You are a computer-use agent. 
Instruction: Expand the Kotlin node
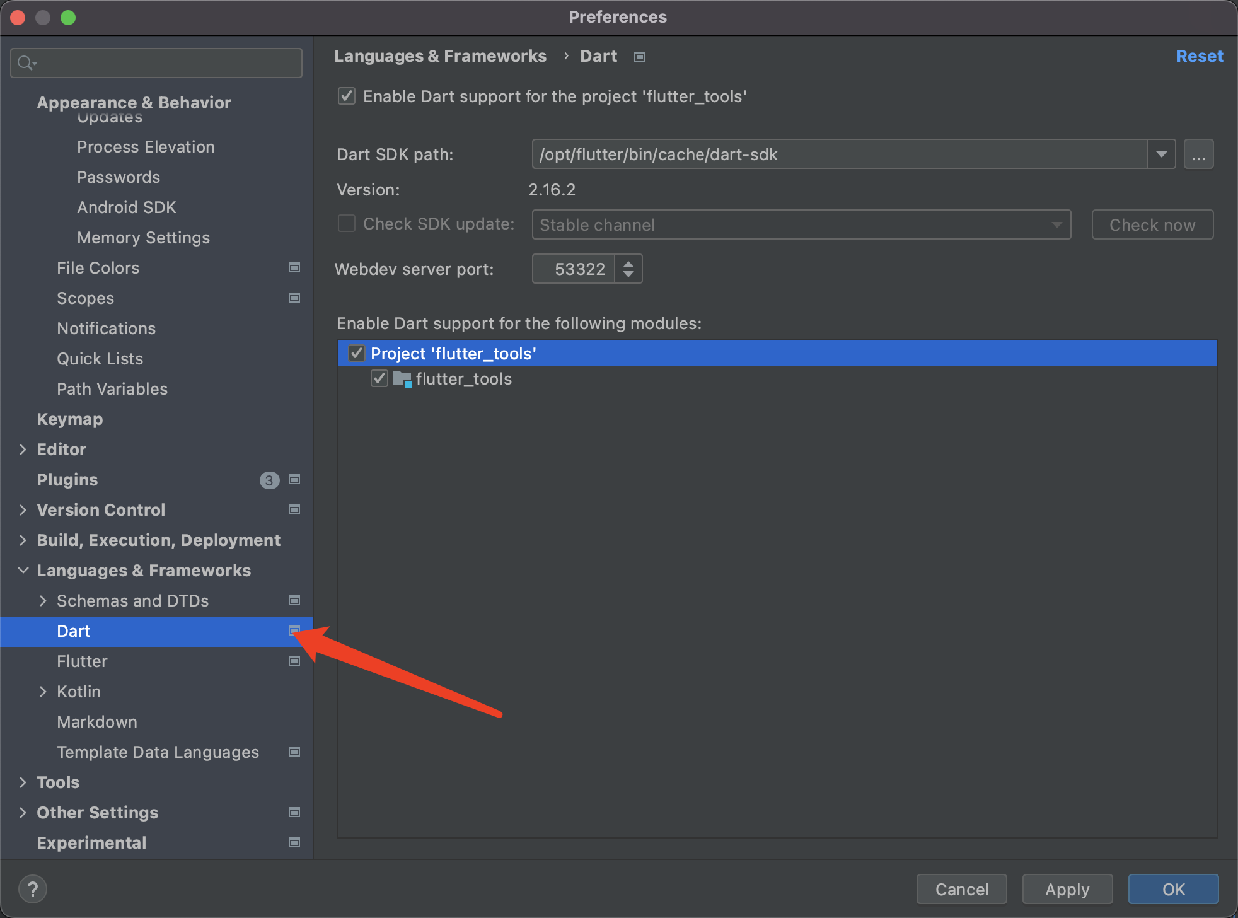tap(43, 691)
